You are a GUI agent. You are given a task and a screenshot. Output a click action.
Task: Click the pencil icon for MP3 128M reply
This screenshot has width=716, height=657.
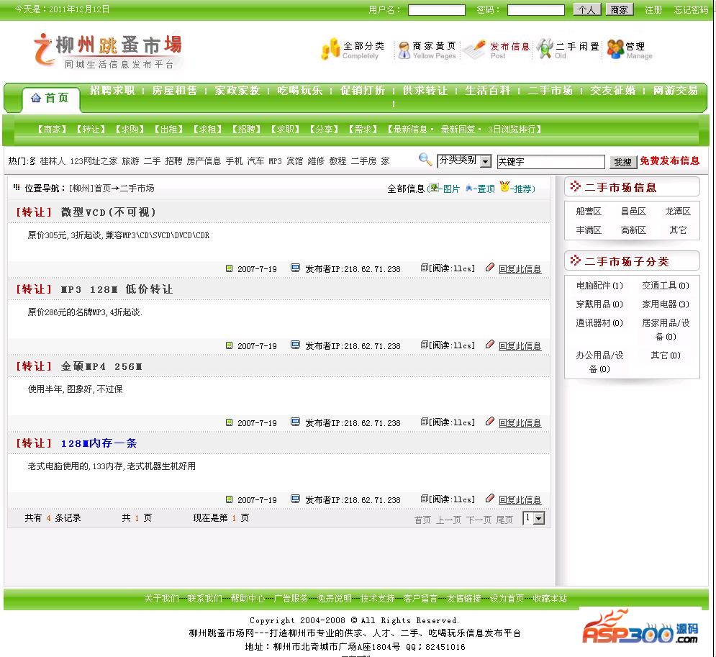coord(490,344)
